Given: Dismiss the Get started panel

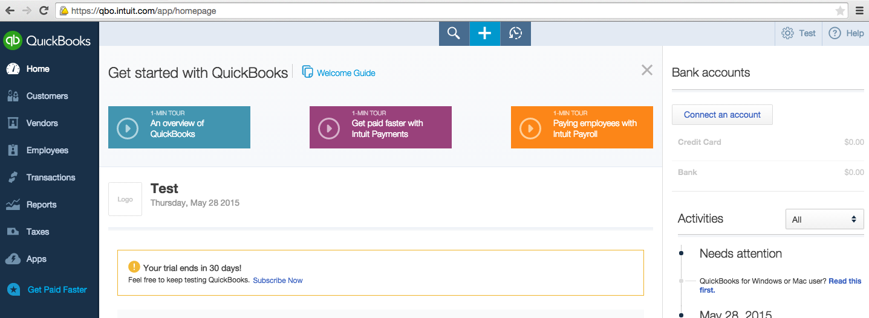Looking at the screenshot, I should point(646,70).
